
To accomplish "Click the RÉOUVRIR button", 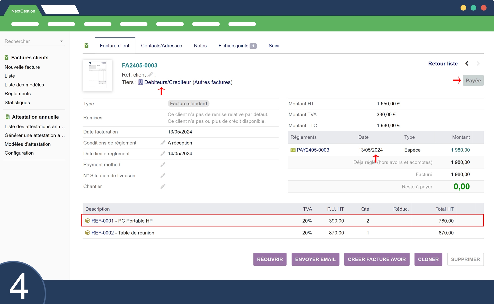I will pyautogui.click(x=270, y=259).
